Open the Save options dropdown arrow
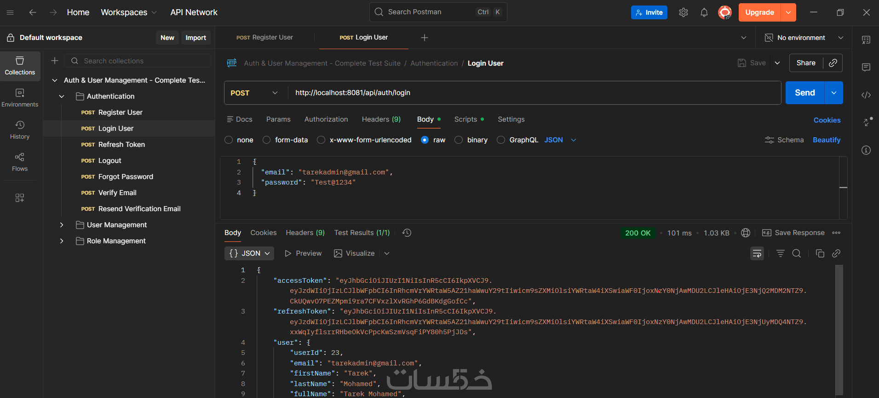This screenshot has width=879, height=398. 777,63
